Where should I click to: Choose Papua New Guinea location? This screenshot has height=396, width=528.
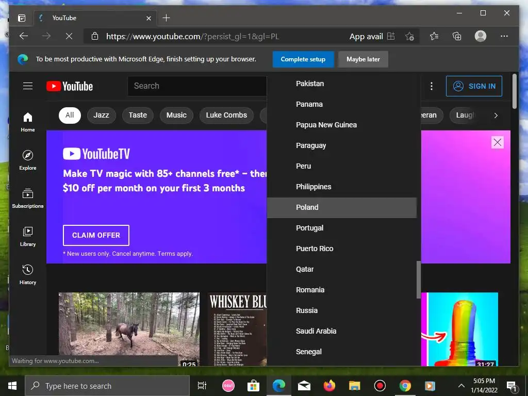point(342,125)
